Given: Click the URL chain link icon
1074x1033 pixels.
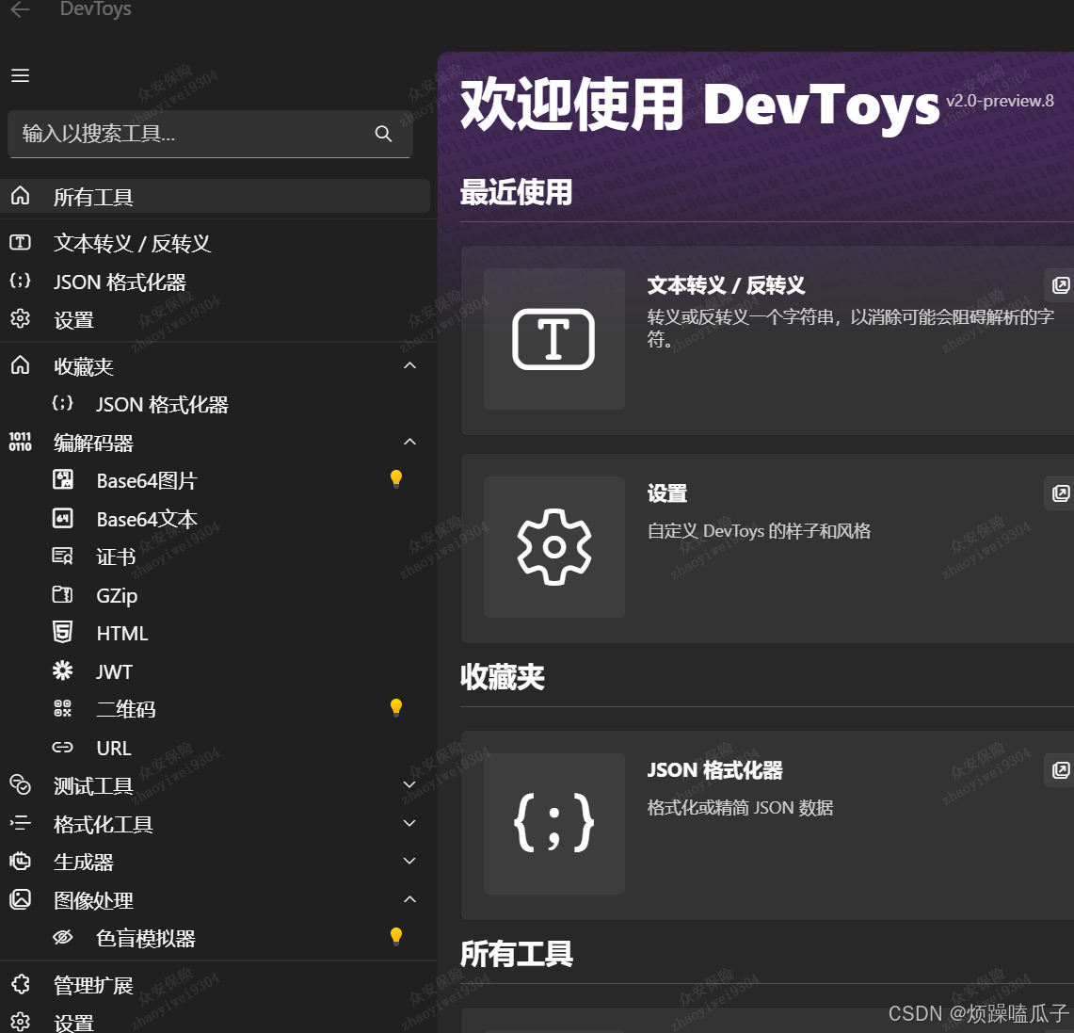Looking at the screenshot, I should (x=62, y=748).
